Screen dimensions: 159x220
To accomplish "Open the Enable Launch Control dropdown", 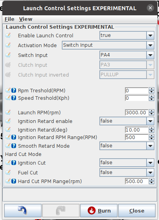I will 127,35.
